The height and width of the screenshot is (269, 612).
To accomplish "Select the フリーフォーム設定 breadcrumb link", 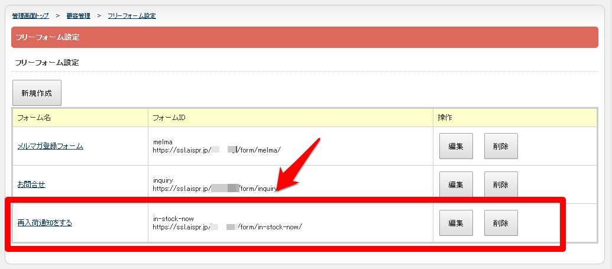I will coord(132,16).
